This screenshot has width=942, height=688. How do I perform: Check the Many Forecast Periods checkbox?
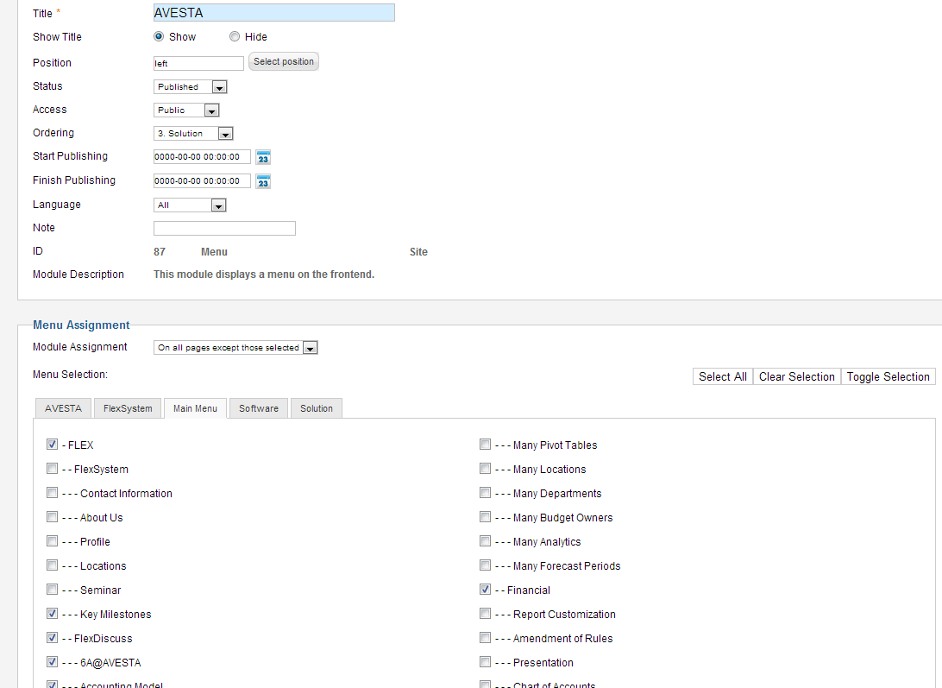[x=486, y=565]
